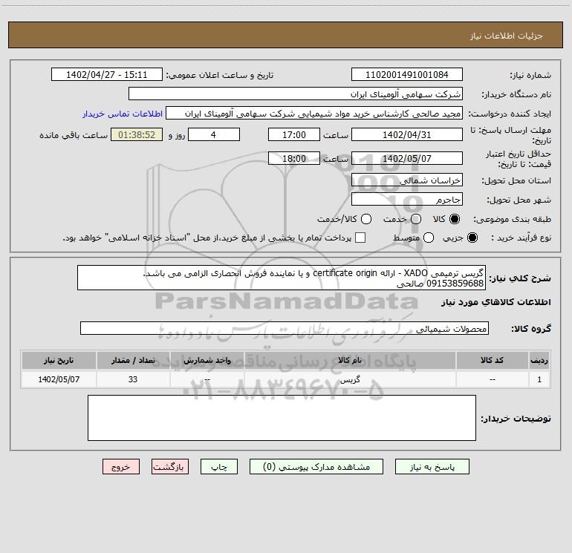
Task: Open مشاهده مدارک پیوستی (0) button
Action: pyautogui.click(x=316, y=467)
